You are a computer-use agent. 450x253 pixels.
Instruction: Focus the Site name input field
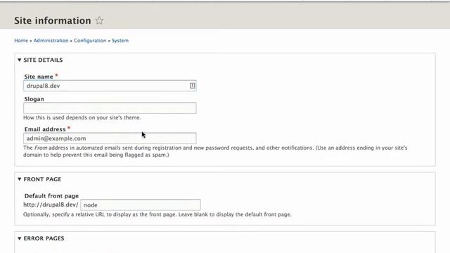click(110, 86)
